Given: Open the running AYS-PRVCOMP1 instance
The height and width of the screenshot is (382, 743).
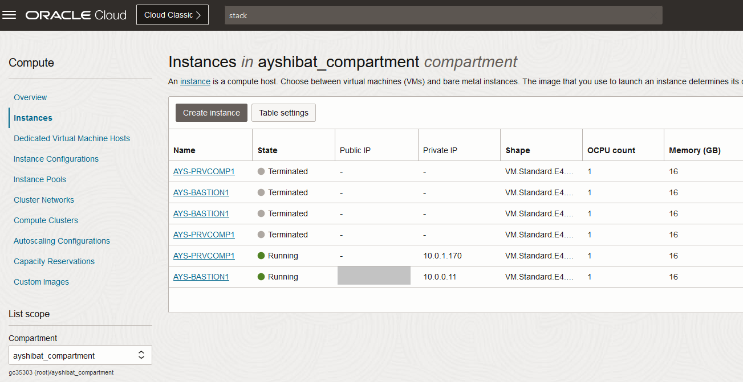Looking at the screenshot, I should click(204, 256).
